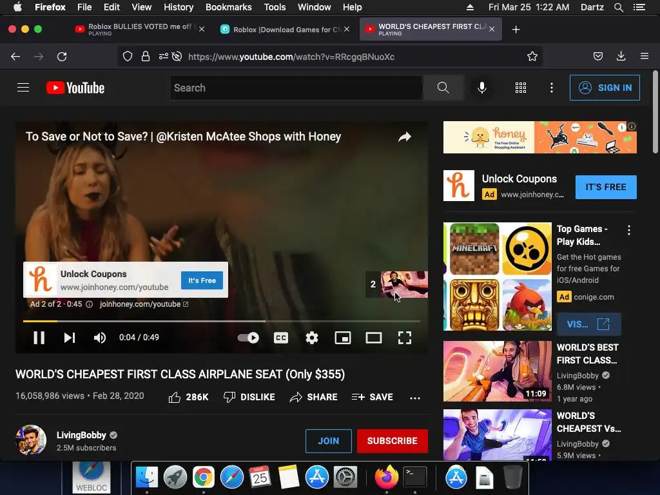Screen dimensions: 660x495
Task: Open the YouTube apps grid
Action: click(x=521, y=88)
